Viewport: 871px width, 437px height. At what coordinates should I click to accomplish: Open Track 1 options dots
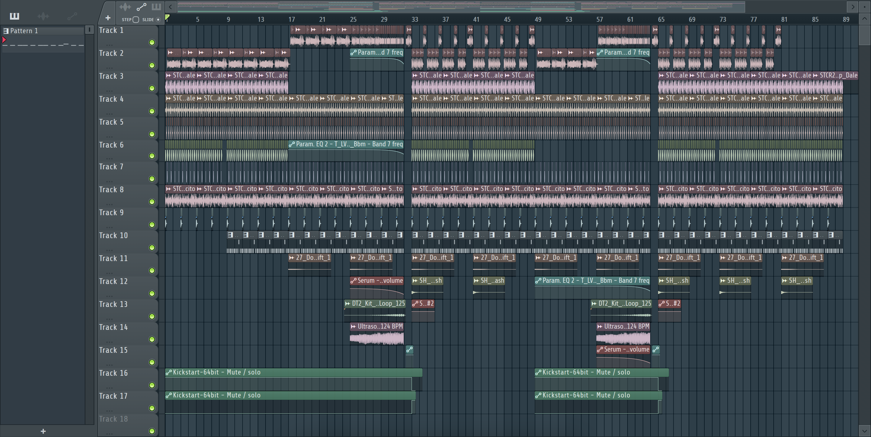(109, 45)
